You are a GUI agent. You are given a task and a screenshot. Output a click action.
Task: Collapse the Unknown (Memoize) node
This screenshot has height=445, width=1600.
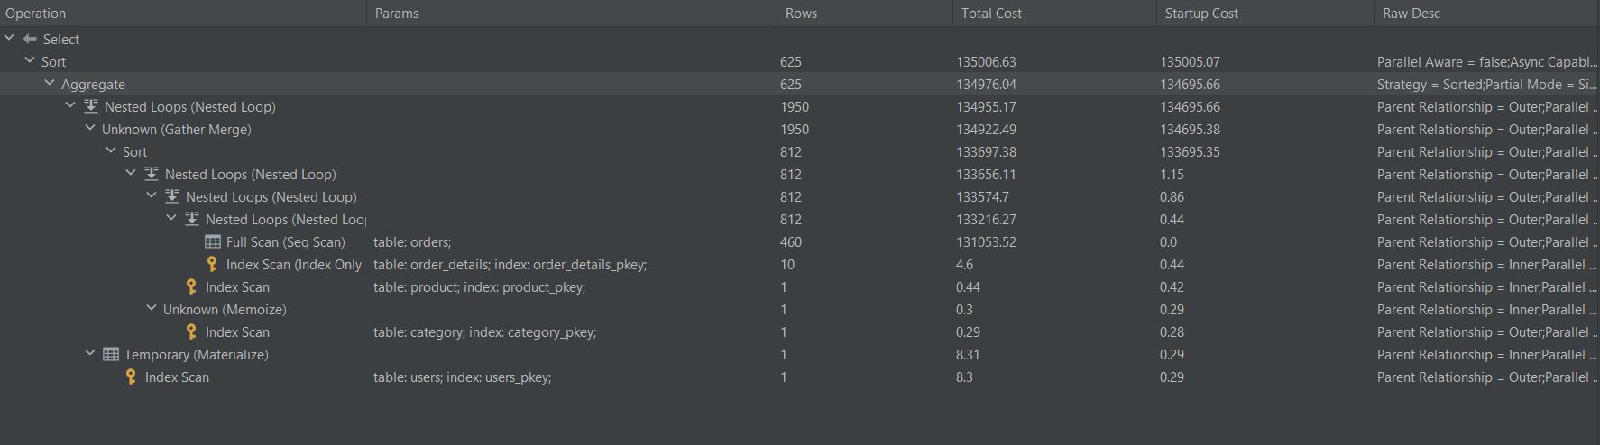click(152, 309)
